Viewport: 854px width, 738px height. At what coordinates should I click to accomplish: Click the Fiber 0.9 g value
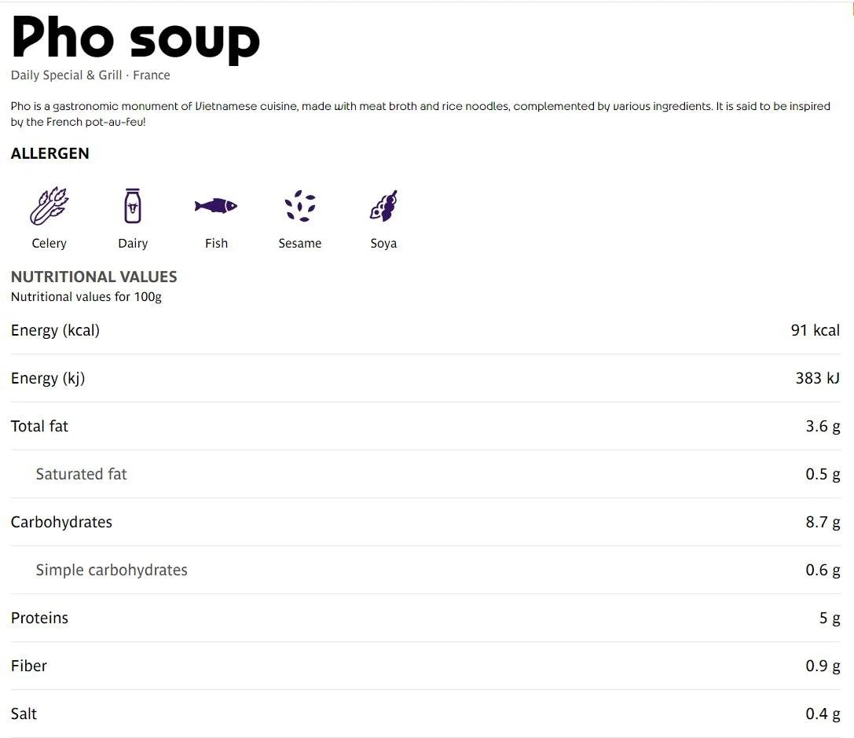(x=823, y=666)
